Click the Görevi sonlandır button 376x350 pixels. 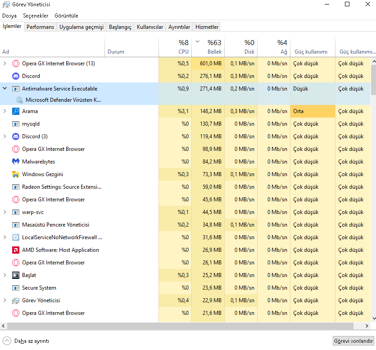(x=353, y=341)
